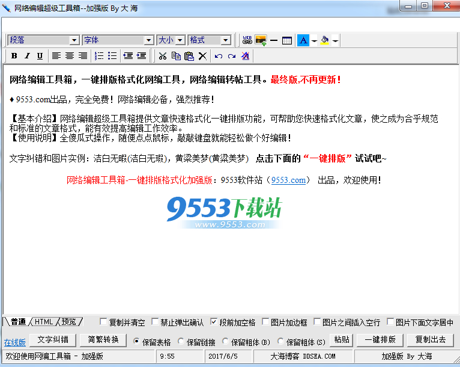Insert a web hyperlink

247,40
